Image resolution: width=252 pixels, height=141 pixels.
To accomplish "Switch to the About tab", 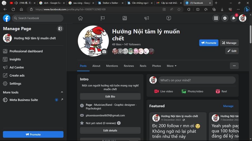I will 96,66.
